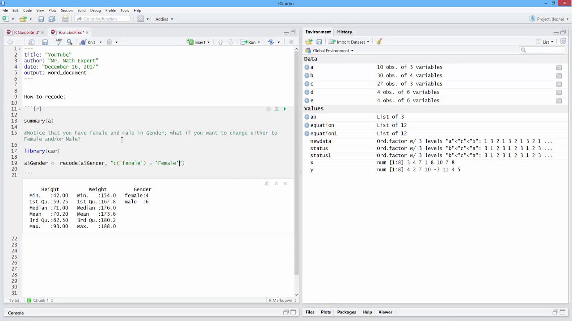The image size is (572, 321).
Task: Switch to the History tab
Action: coord(345,32)
